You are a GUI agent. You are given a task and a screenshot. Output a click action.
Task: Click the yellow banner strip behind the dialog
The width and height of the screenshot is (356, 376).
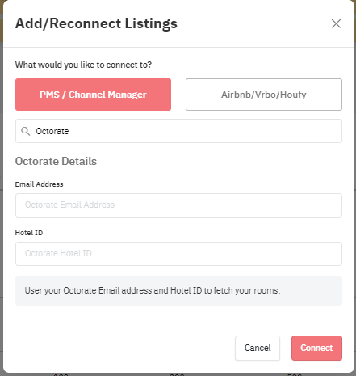point(2,28)
